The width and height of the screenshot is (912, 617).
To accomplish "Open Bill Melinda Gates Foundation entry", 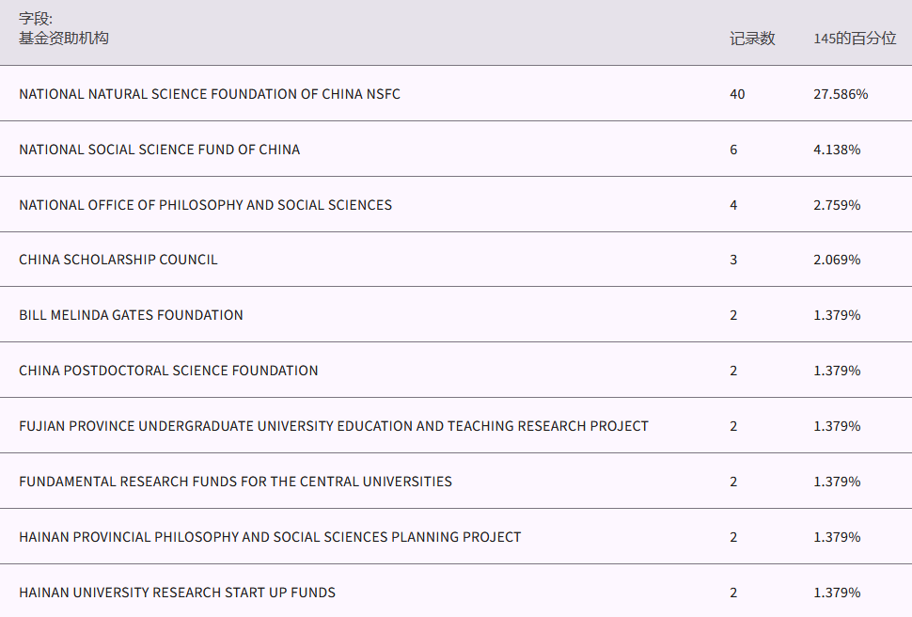I will tap(131, 315).
